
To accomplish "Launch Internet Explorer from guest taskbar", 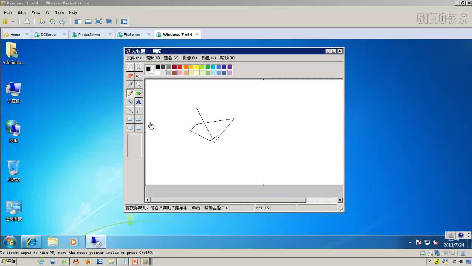I will pyautogui.click(x=31, y=242).
